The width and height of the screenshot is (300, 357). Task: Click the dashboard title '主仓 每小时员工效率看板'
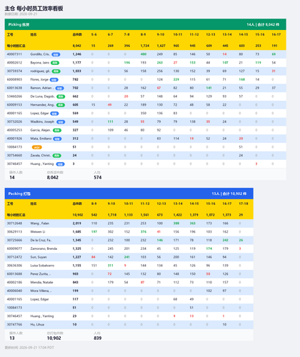point(34,9)
